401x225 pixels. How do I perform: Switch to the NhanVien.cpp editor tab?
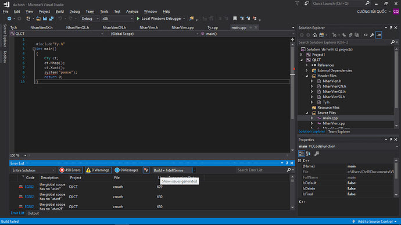(x=182, y=28)
